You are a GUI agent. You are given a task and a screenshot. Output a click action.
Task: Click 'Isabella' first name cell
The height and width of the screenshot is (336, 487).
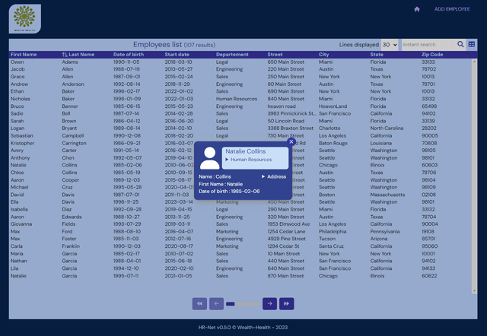[x=19, y=209]
